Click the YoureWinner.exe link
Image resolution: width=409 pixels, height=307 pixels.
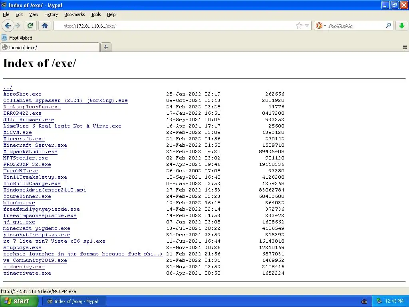coord(27,196)
